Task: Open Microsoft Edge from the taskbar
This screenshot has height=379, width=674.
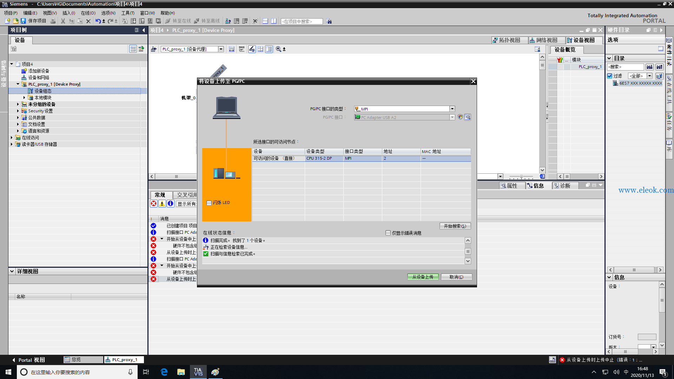Action: point(164,372)
